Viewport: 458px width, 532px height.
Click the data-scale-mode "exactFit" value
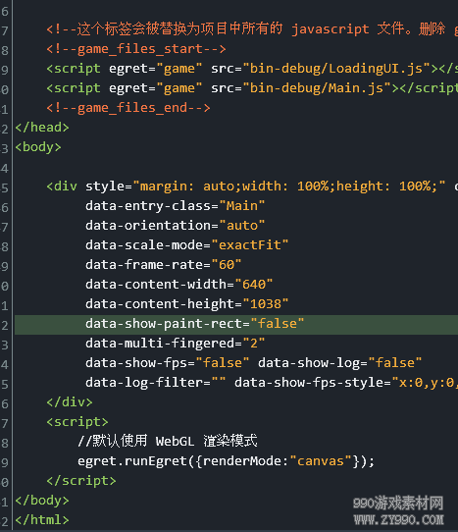250,245
